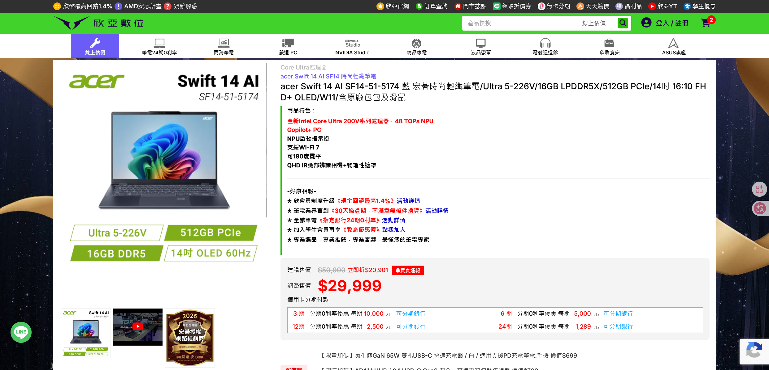Open 電競週邊館 headphone category

545,46
